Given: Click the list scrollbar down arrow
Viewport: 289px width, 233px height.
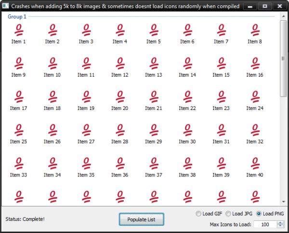Looking at the screenshot, I should tap(284, 202).
